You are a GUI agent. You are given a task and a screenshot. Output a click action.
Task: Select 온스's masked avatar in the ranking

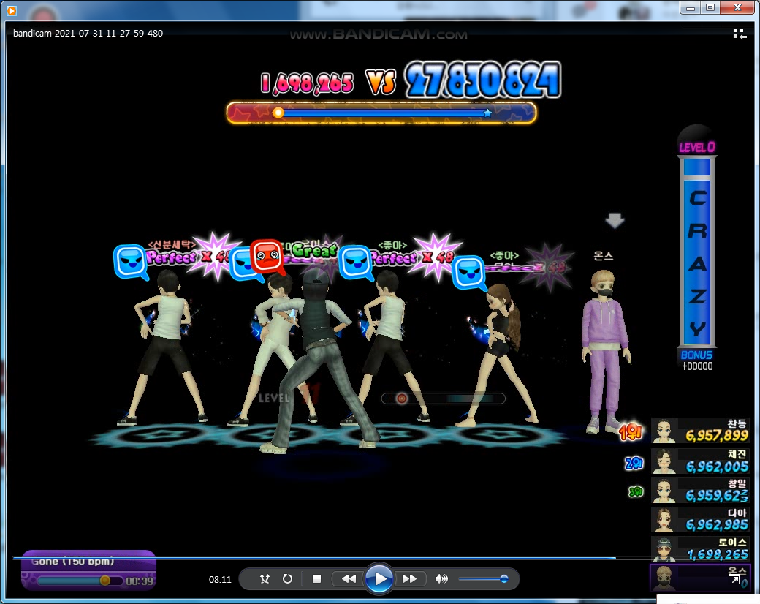pyautogui.click(x=664, y=578)
